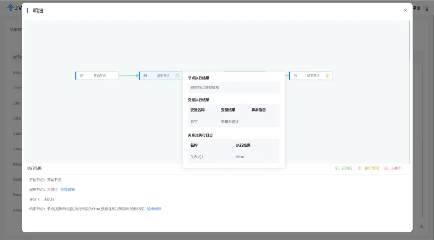Click the stop icon in 结束节点

[x=295, y=76]
